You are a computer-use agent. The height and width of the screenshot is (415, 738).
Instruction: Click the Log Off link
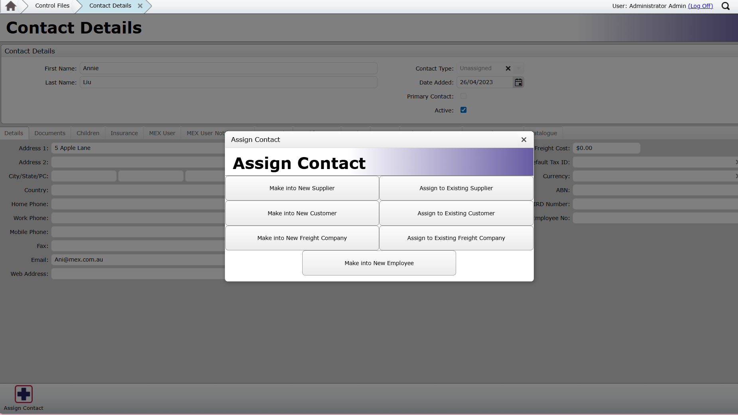coord(700,6)
